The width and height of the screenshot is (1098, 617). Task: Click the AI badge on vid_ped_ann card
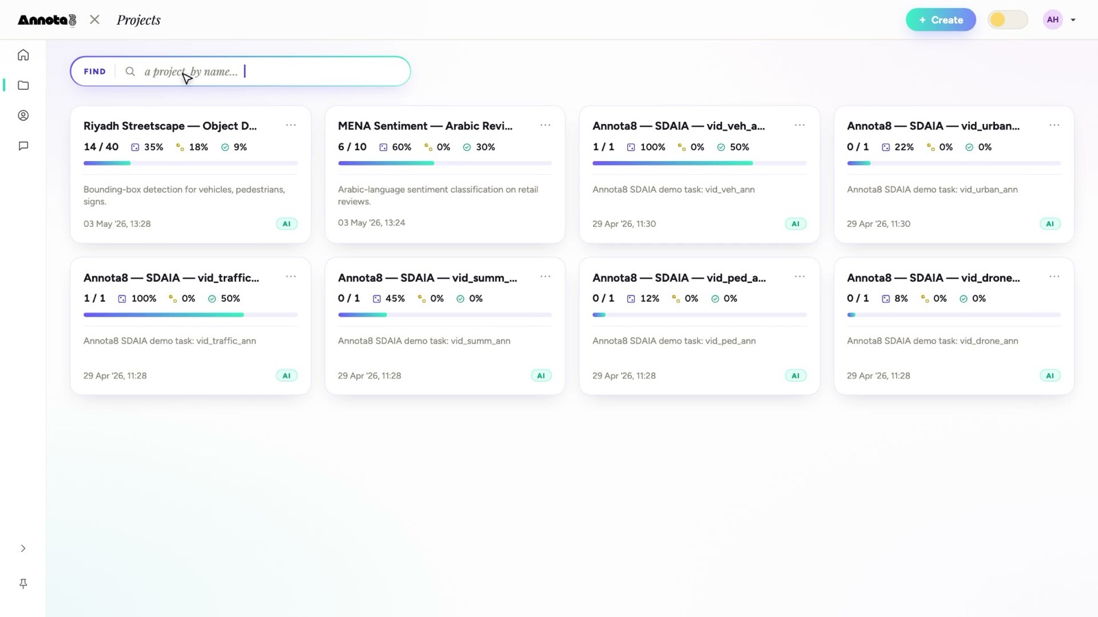[796, 376]
